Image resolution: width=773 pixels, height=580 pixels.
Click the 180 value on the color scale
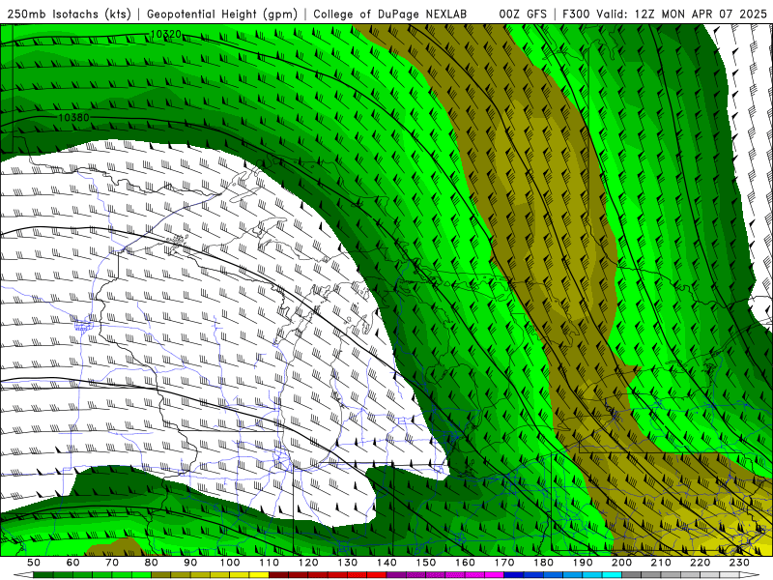click(x=543, y=563)
